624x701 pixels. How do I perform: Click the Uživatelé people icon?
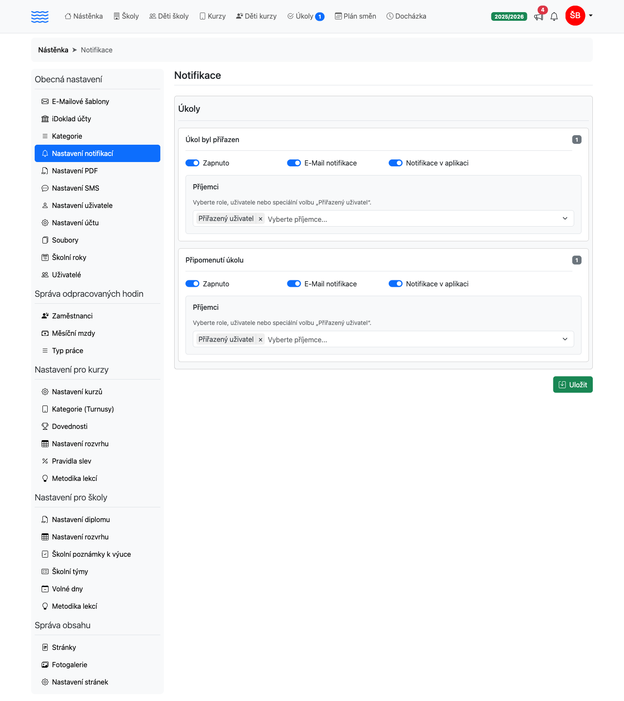45,275
